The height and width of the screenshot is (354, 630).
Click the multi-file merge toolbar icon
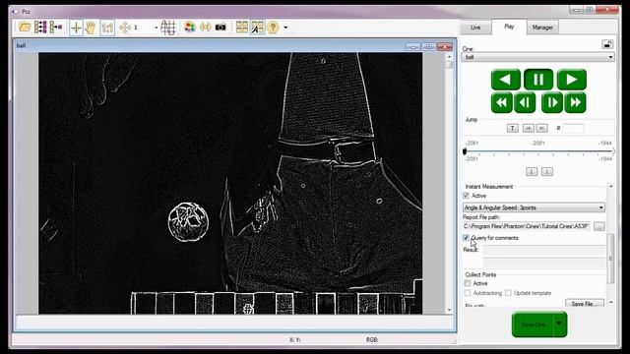click(55, 28)
